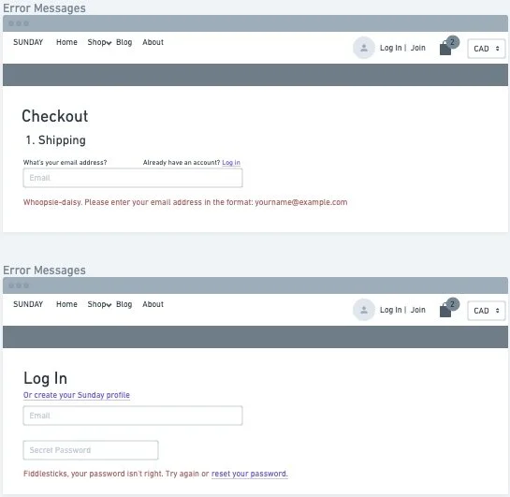The height and width of the screenshot is (497, 510).
Task: Click Join link in Checkout page header
Action: click(x=418, y=48)
